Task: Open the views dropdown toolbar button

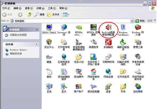Action: [x=66, y=15]
